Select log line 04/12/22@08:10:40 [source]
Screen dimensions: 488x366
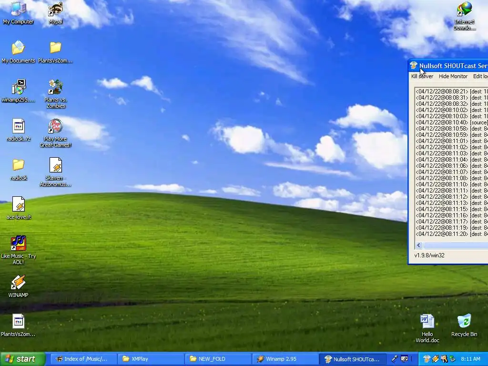click(451, 122)
